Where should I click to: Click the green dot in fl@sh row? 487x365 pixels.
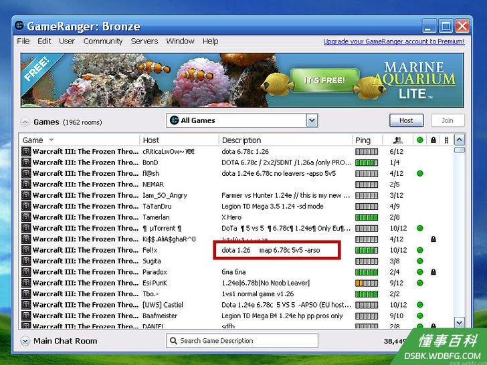coord(420,174)
